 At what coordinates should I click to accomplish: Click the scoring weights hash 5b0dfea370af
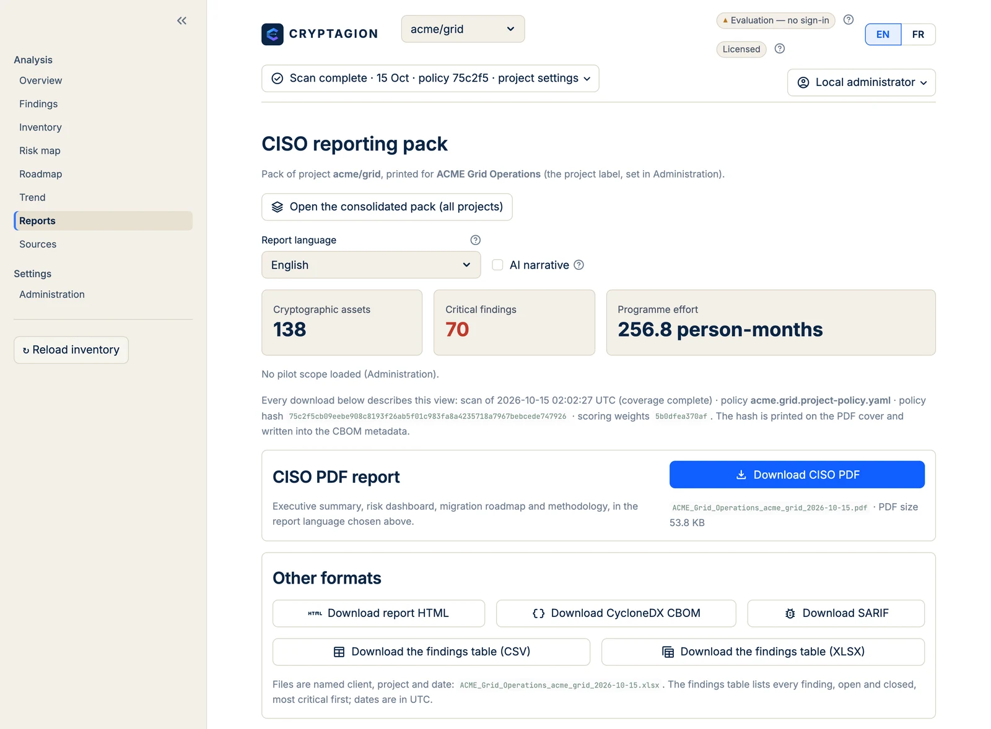681,416
